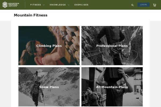Open the search magnifier icon
161x107 pixels.
pyautogui.click(x=133, y=5)
